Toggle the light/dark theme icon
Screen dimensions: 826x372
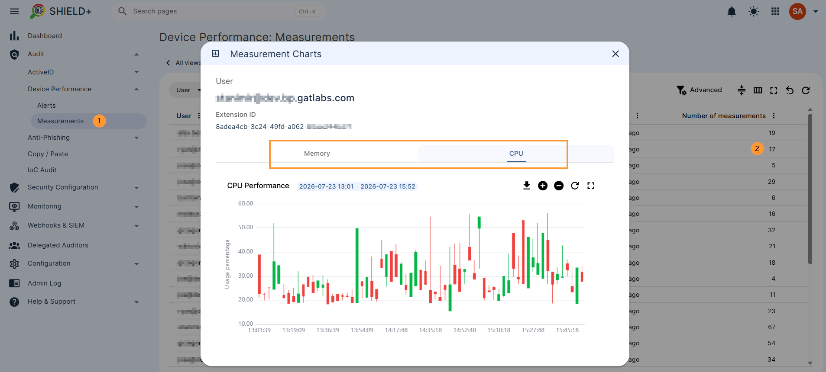click(x=754, y=11)
